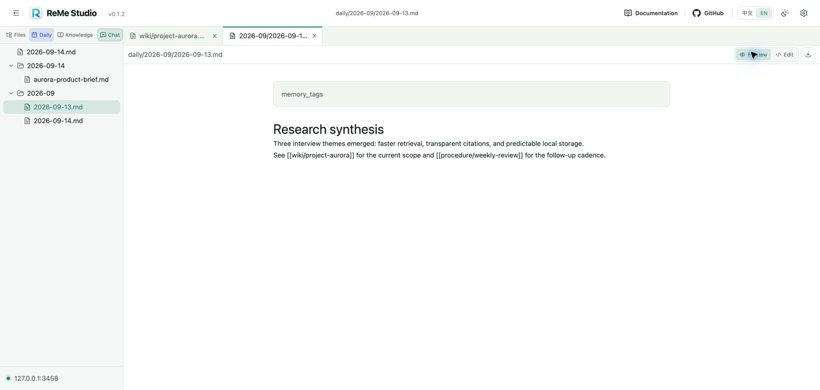Open Documentation page

[x=651, y=13]
